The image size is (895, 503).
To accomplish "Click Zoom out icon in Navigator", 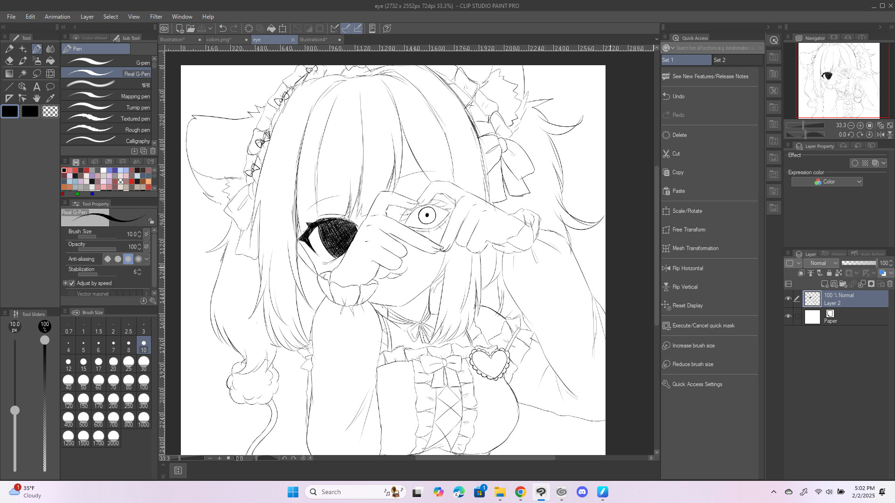I will [x=851, y=125].
